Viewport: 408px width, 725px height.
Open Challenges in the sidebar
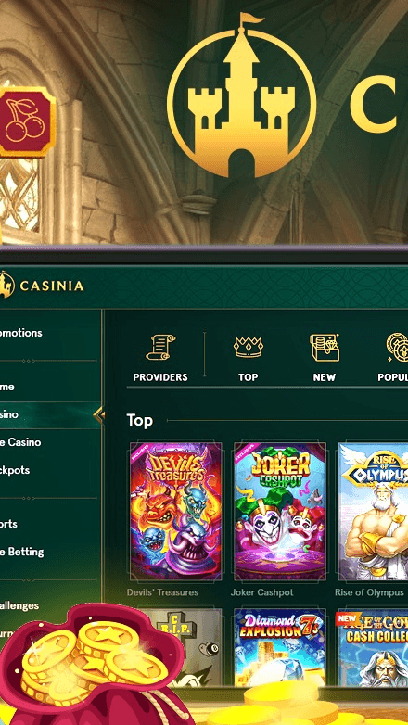click(x=19, y=605)
